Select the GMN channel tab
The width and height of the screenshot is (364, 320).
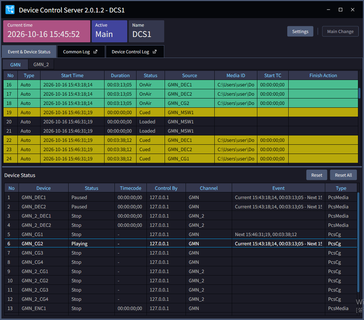click(15, 65)
